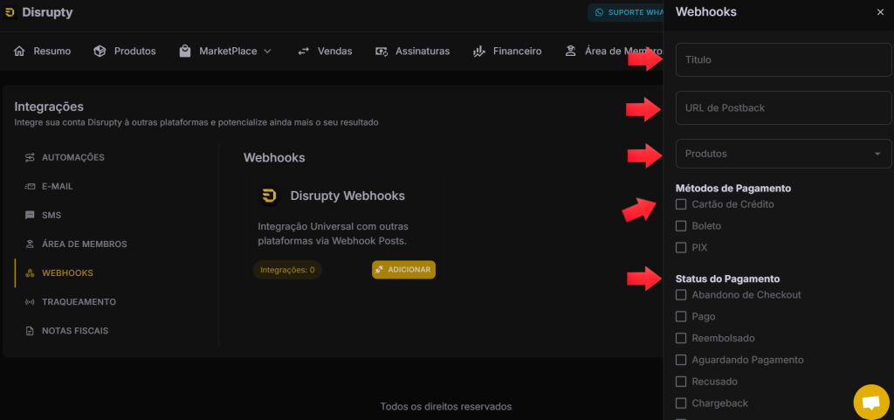The image size is (894, 420).
Task: Click the Disrupty logo icon in header
Action: 10,12
